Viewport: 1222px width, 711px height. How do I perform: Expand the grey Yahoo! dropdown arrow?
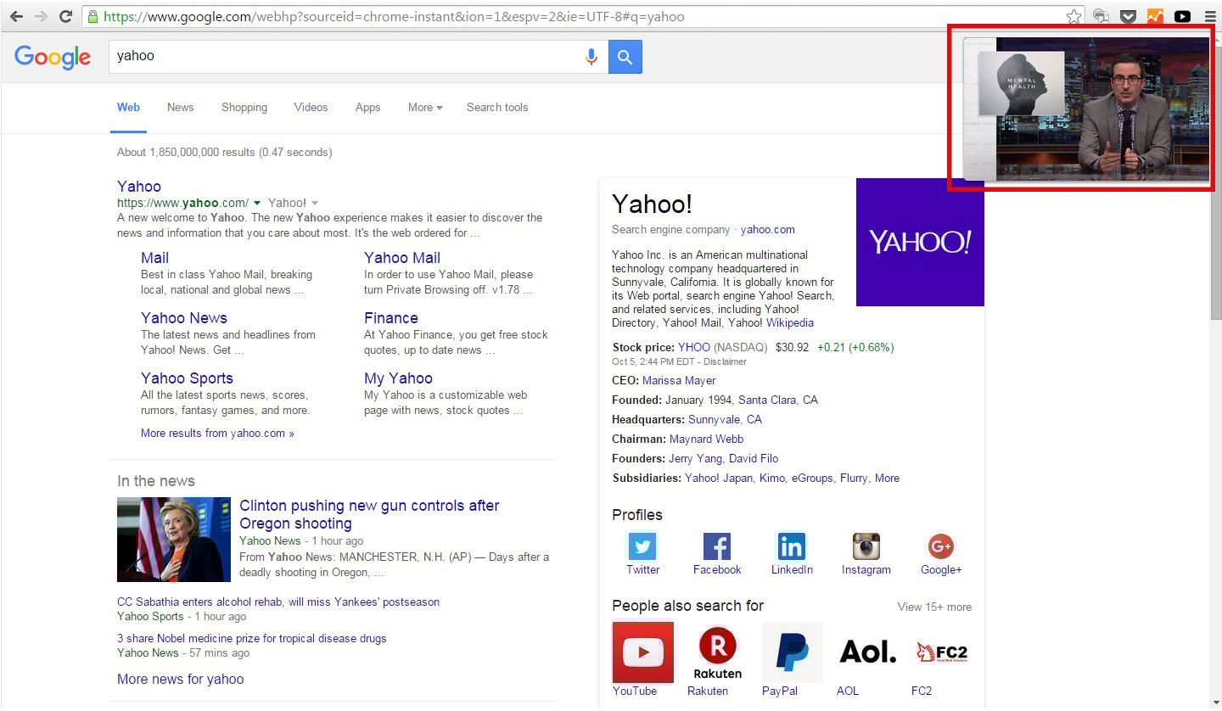point(315,203)
